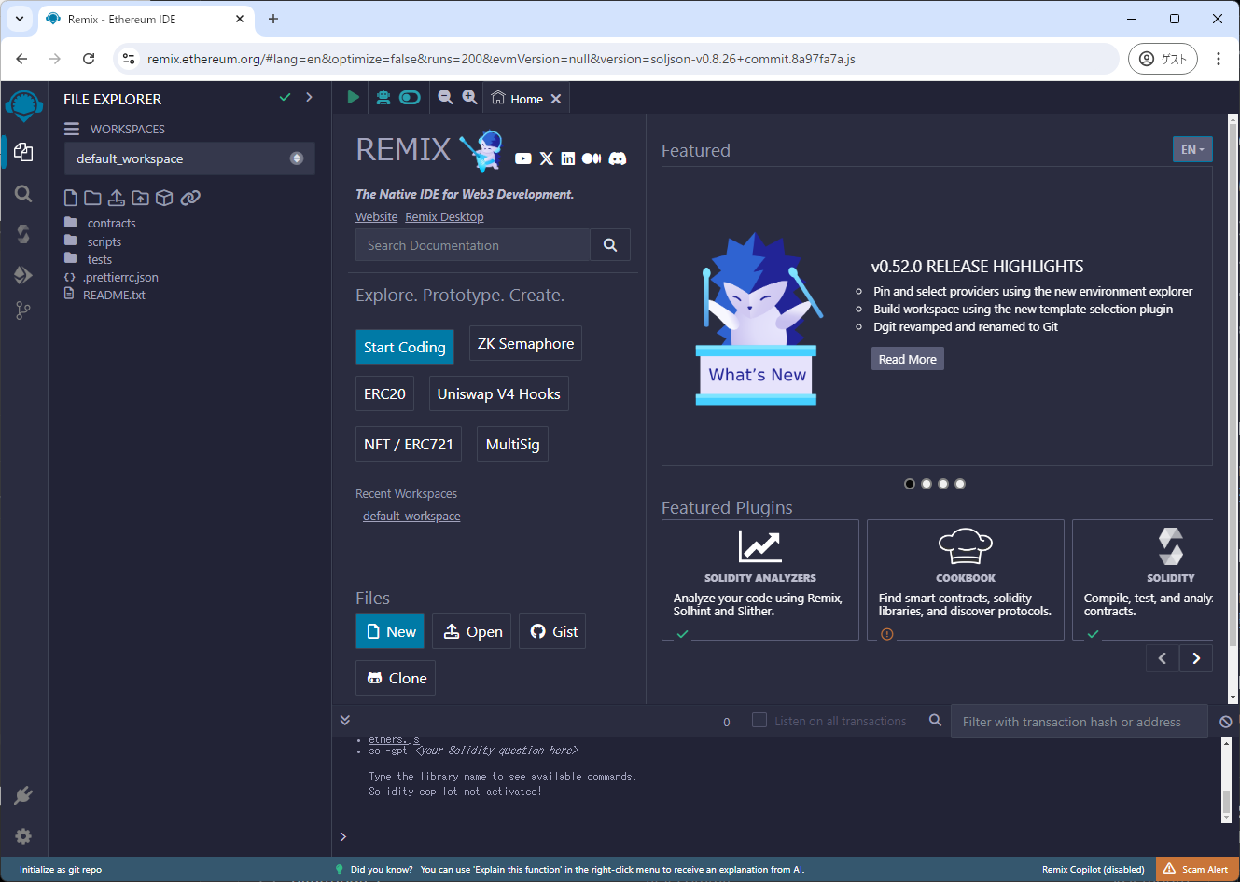Open the Remix Desktop link
The width and height of the screenshot is (1240, 882).
(444, 217)
